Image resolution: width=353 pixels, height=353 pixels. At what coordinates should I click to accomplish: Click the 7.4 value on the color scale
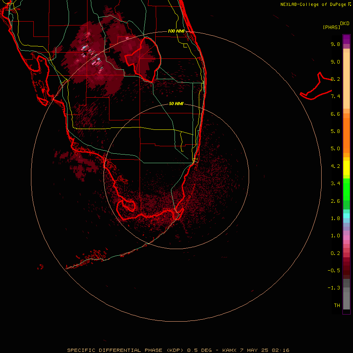pos(335,96)
